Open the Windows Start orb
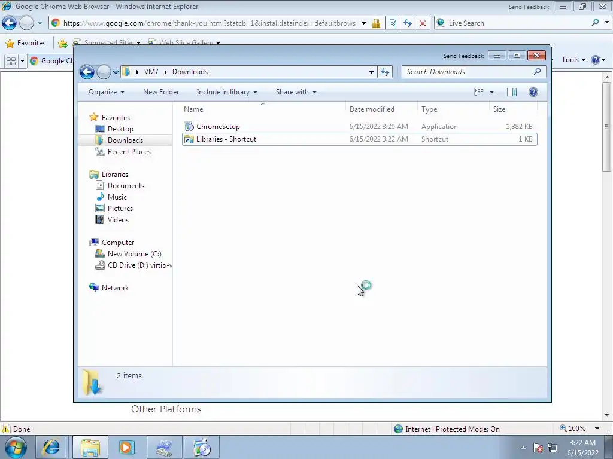613x459 pixels. pos(16,447)
